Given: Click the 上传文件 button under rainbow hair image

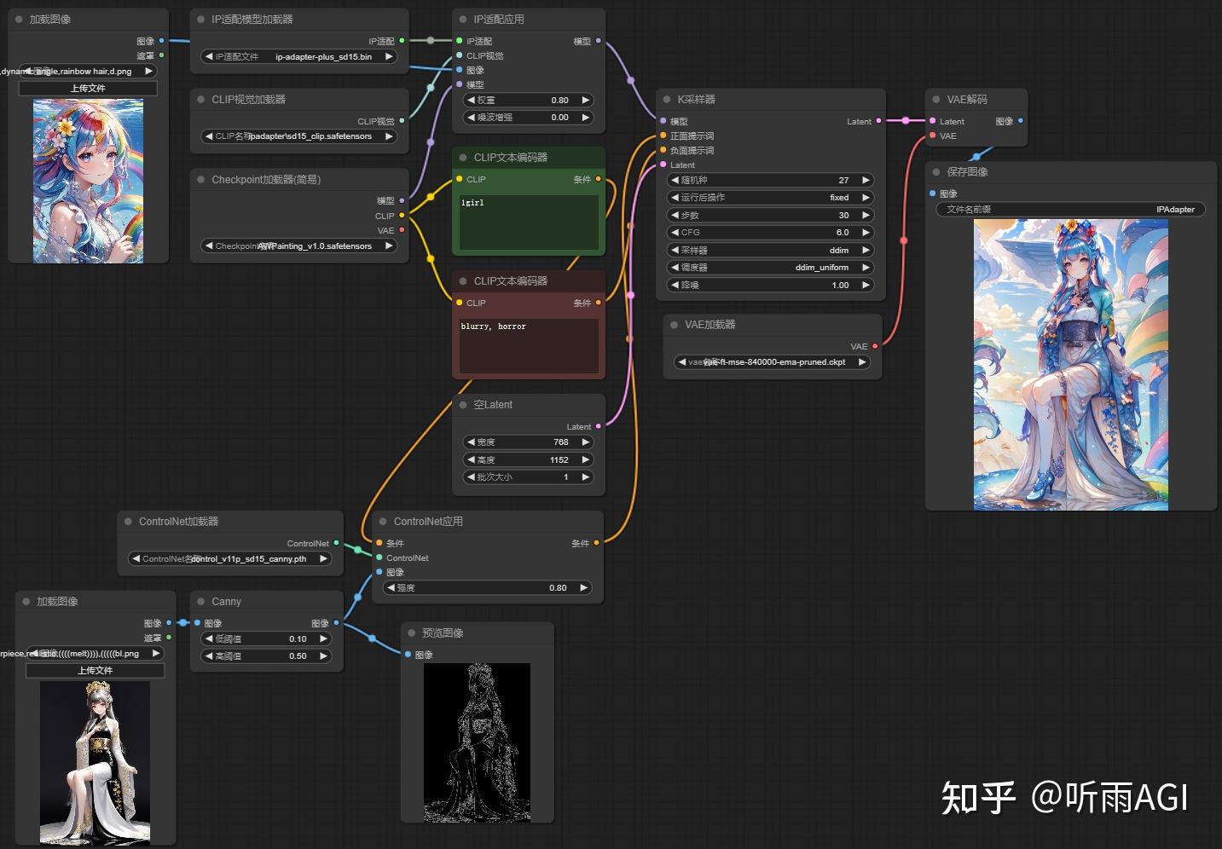Looking at the screenshot, I should pyautogui.click(x=88, y=89).
